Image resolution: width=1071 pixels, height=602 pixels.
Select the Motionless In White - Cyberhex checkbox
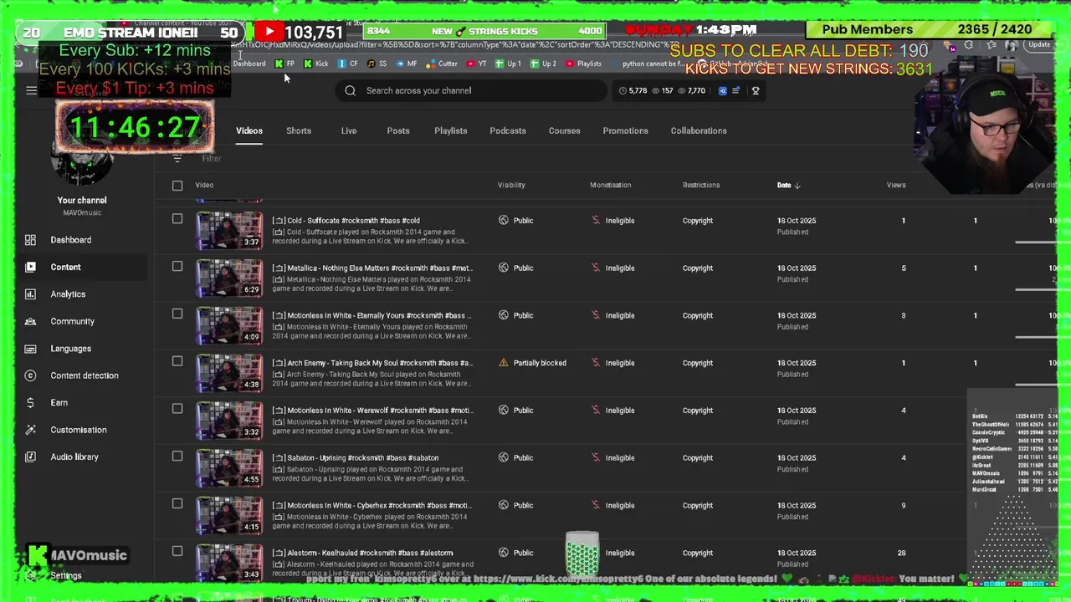pos(177,503)
